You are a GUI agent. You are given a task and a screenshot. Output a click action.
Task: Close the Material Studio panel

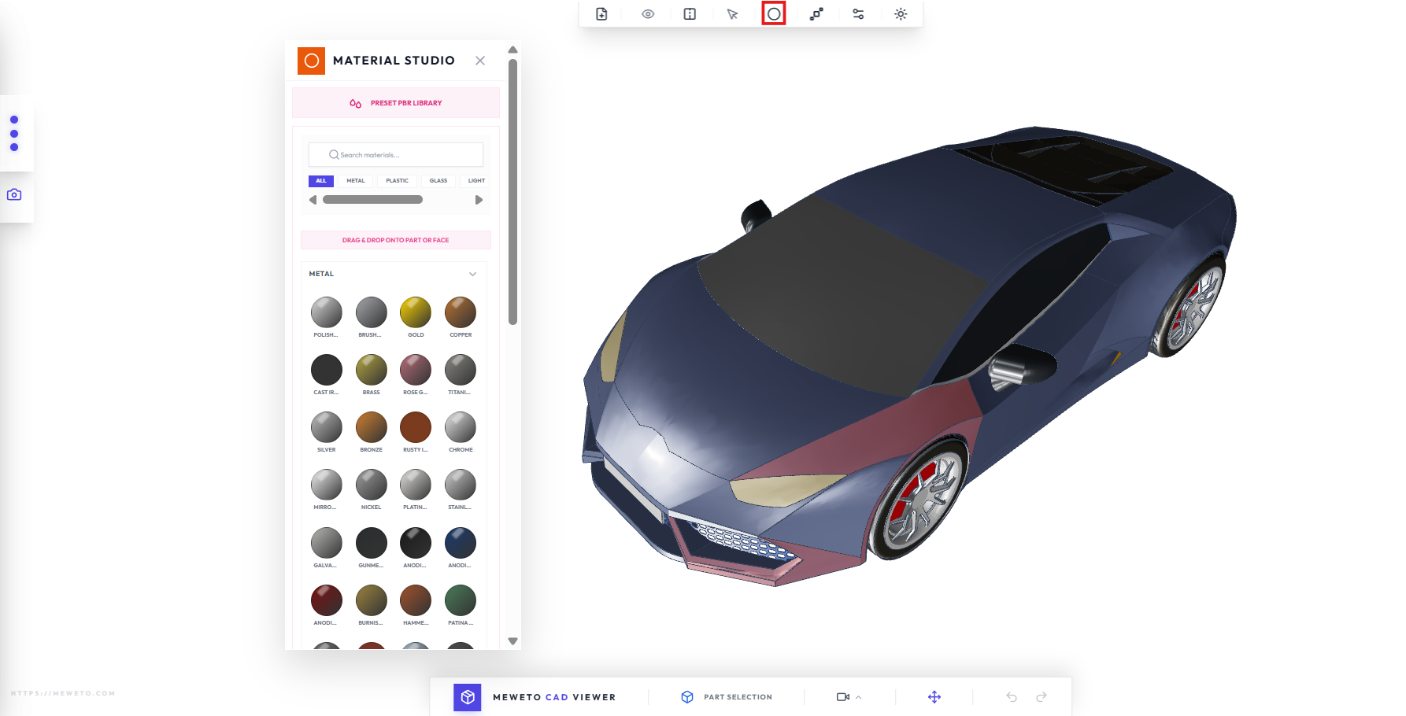tap(480, 61)
